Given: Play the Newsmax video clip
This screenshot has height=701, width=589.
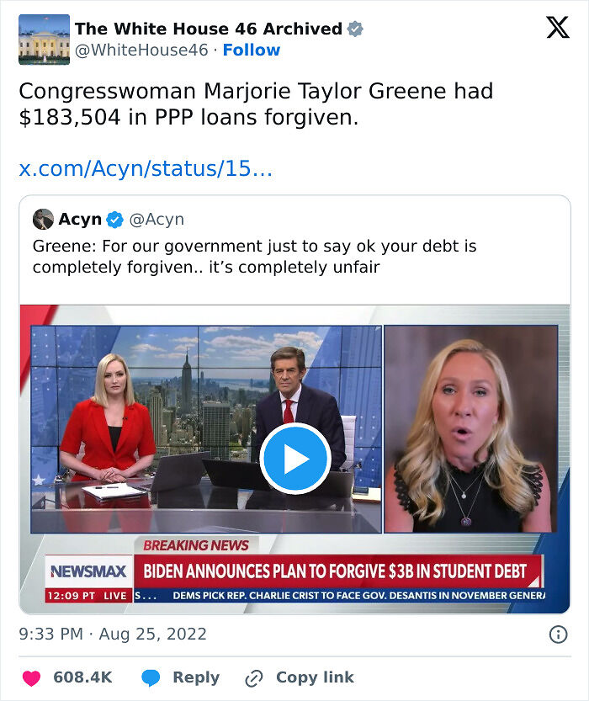Looking at the screenshot, I should pyautogui.click(x=295, y=459).
